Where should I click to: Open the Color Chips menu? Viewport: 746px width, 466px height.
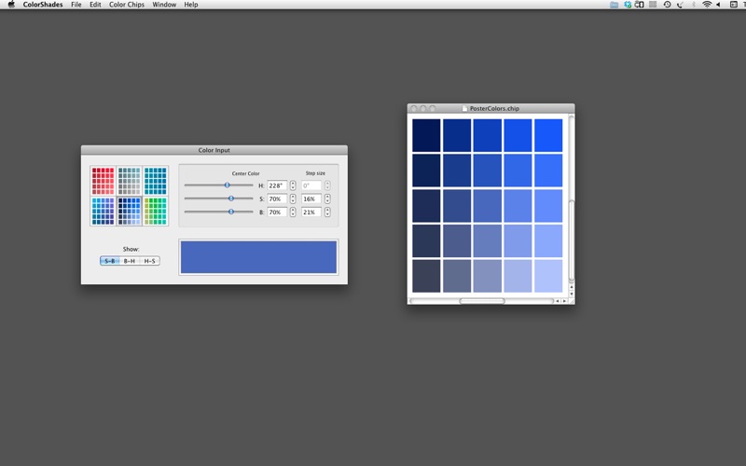[126, 5]
